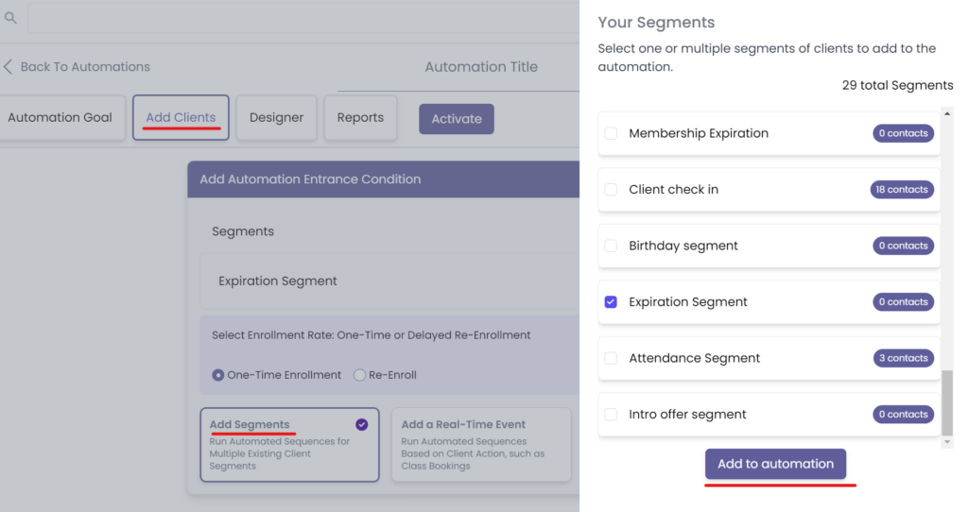
Task: Check the Birthday segment checkbox
Action: pos(611,247)
